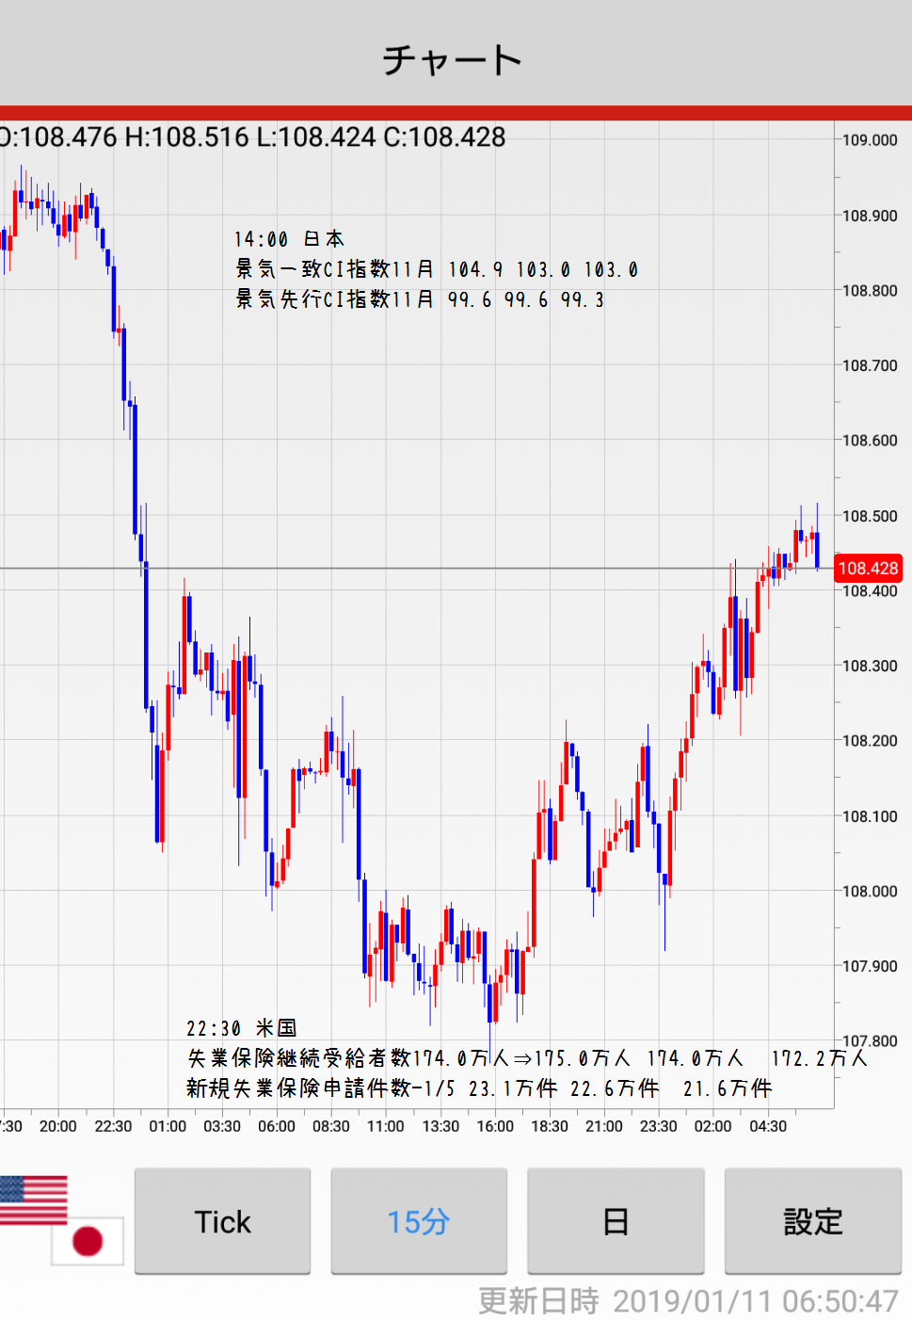Click the 景気一致CI指数11月 indicator line
Viewport: 912px width, 1321px height.
pos(437,269)
